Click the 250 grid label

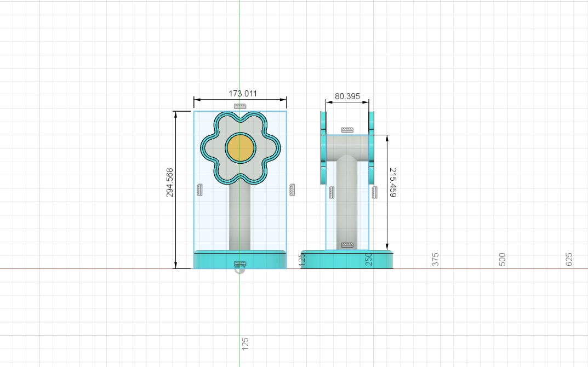point(369,260)
